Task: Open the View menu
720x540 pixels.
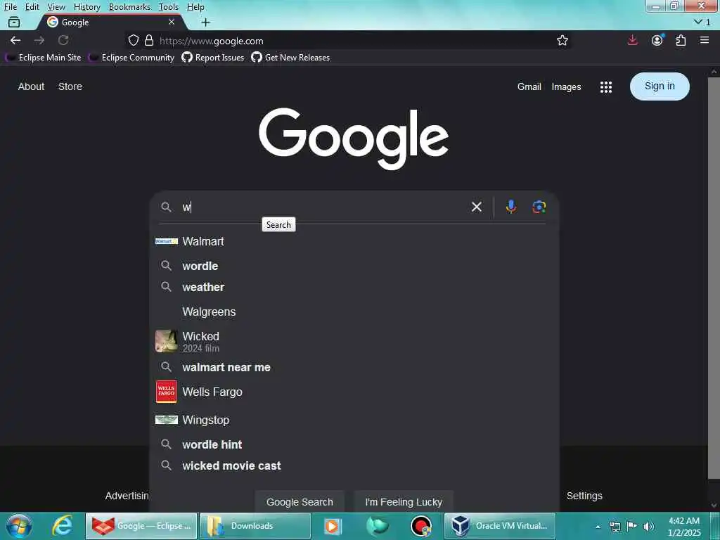Action: point(56,7)
